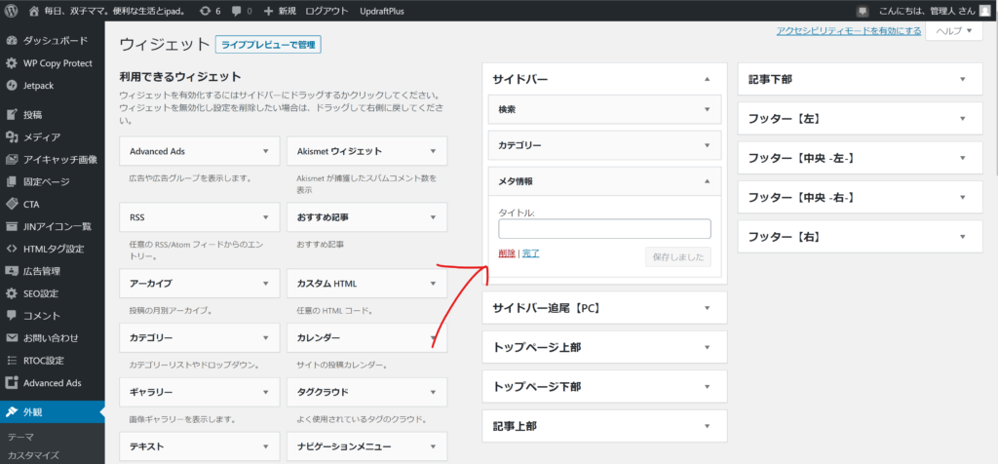The image size is (998, 464).
Task: Expand the サイドバー追尾【PC】 area
Action: point(707,308)
